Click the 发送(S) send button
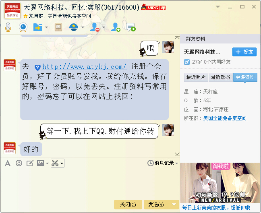The width and height of the screenshot is (261, 213). [156, 205]
